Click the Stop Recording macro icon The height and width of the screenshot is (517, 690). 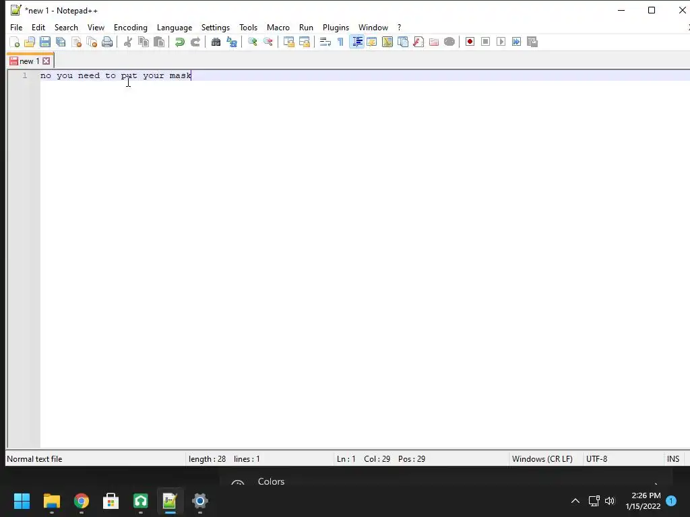485,42
